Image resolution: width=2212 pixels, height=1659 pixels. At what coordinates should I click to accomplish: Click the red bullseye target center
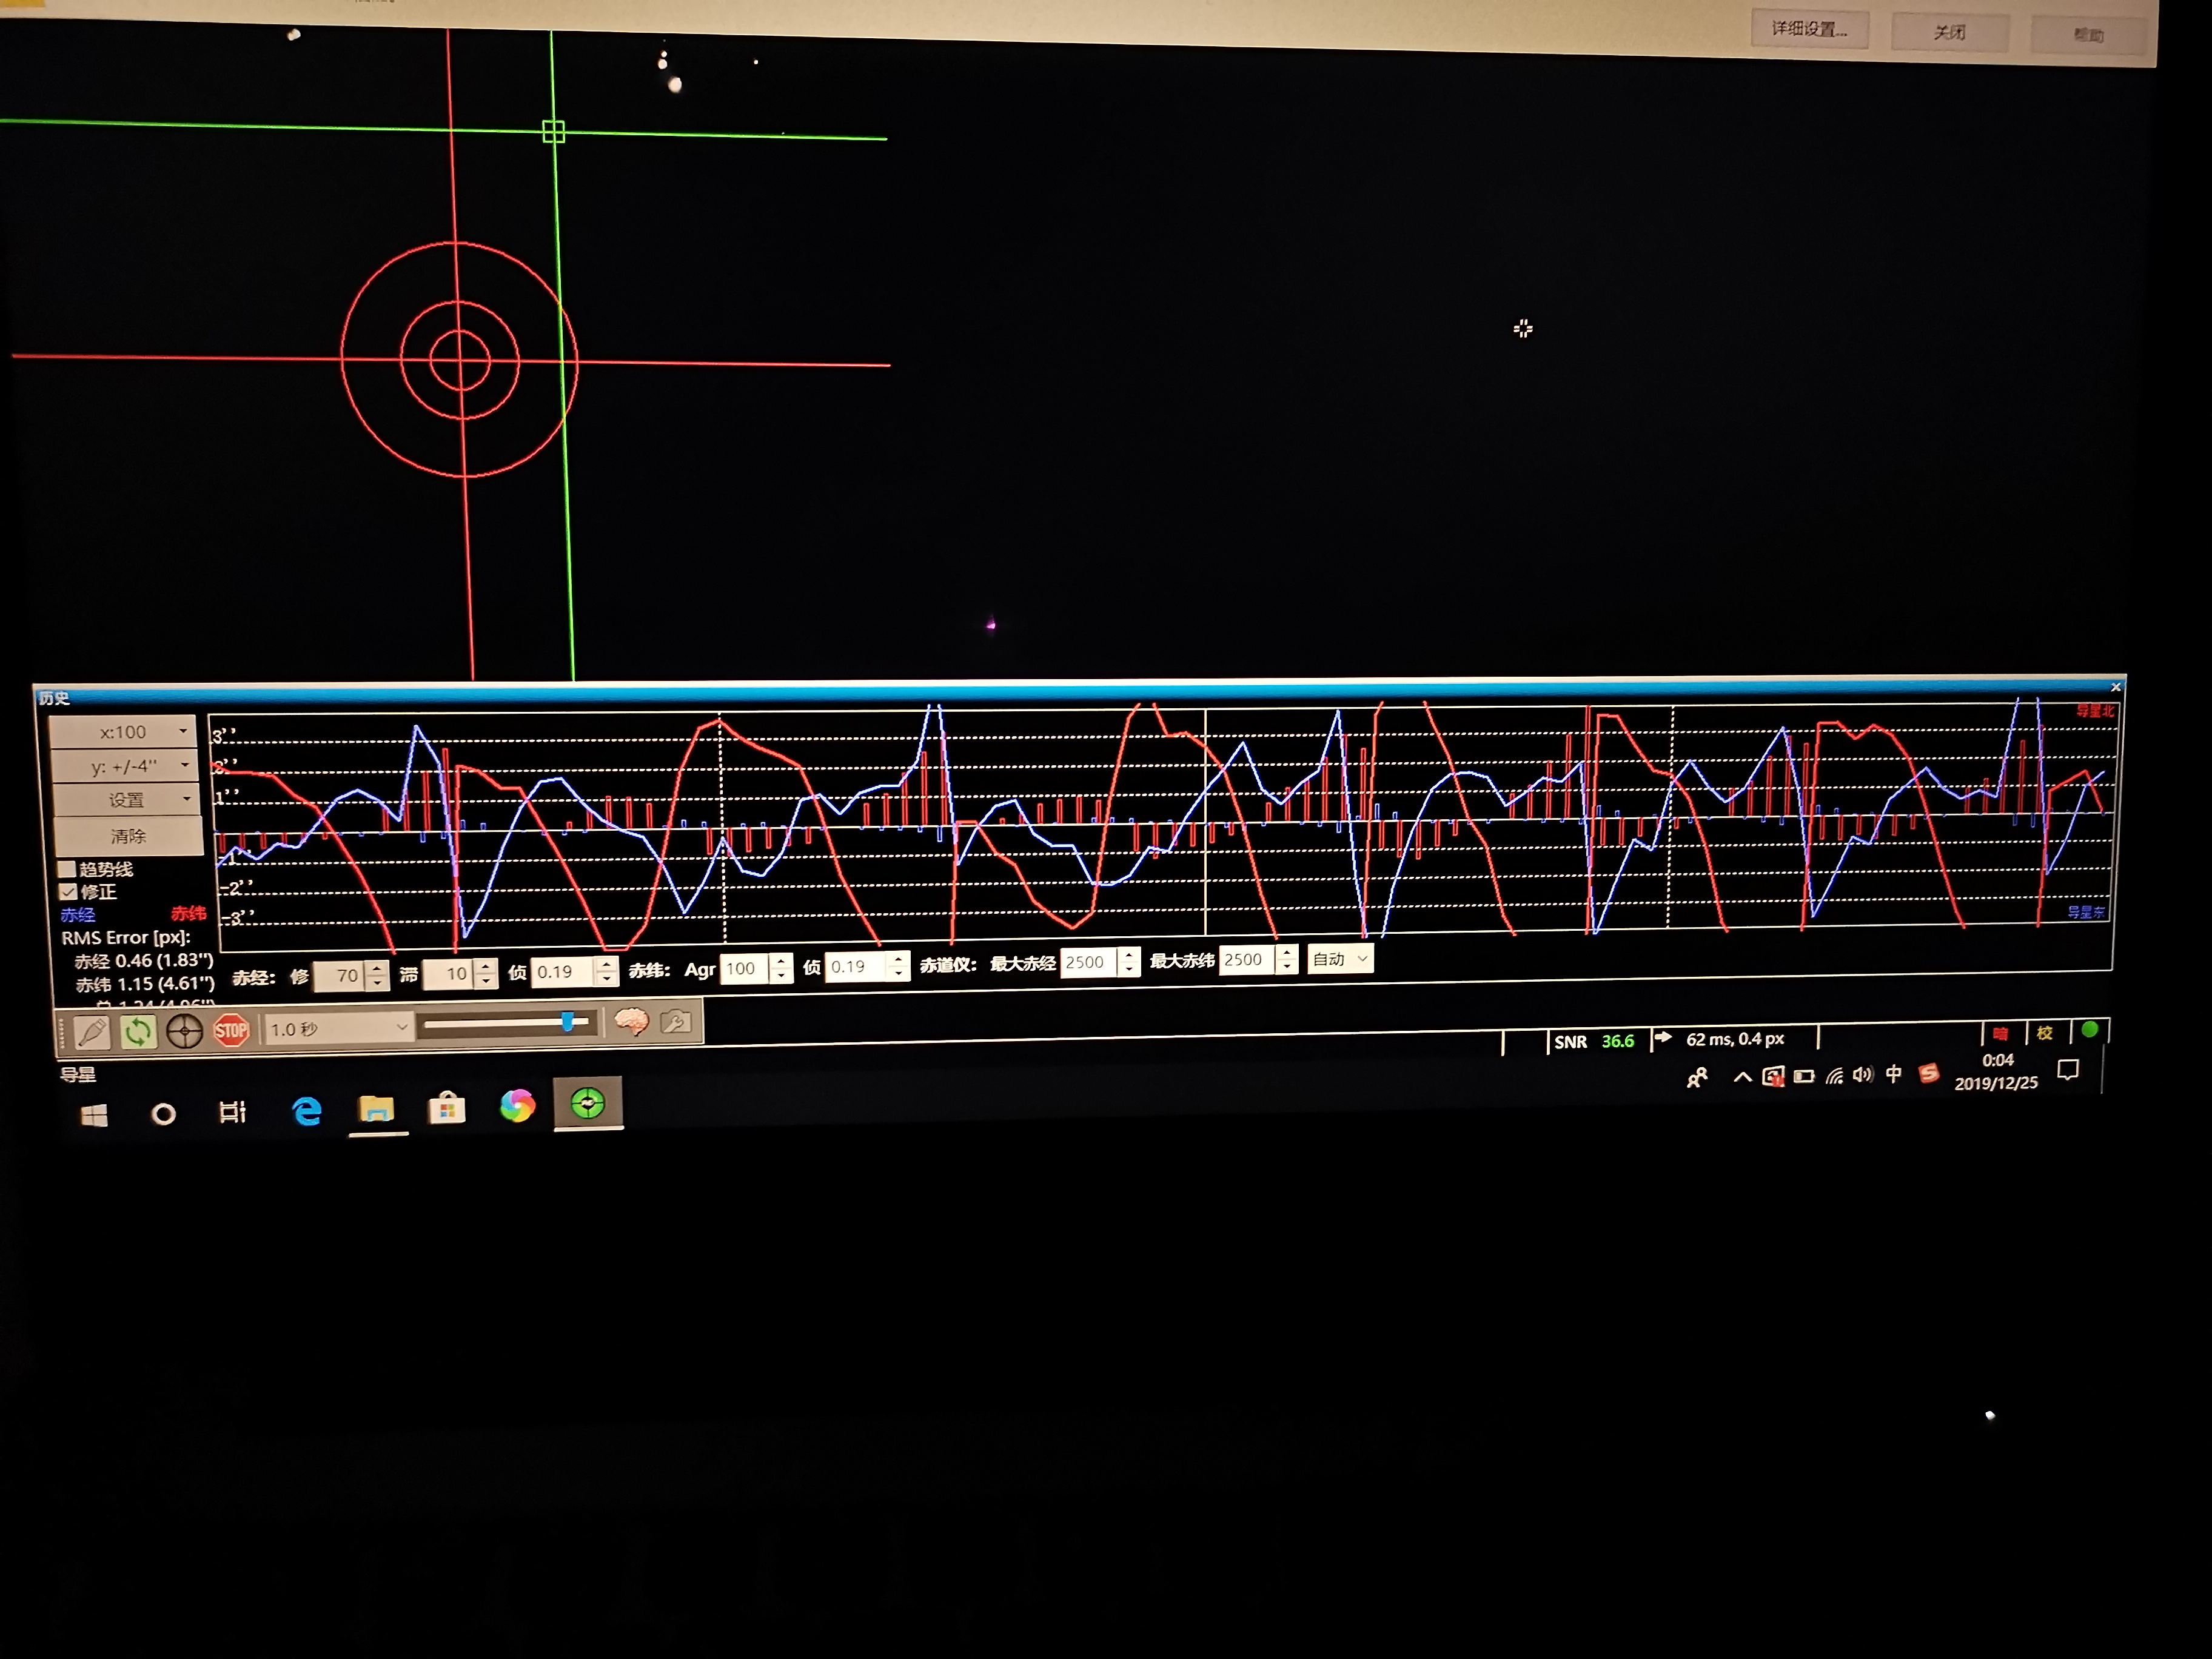460,360
